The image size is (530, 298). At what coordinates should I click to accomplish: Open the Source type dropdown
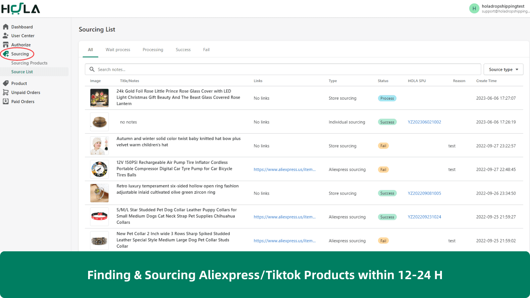click(503, 70)
